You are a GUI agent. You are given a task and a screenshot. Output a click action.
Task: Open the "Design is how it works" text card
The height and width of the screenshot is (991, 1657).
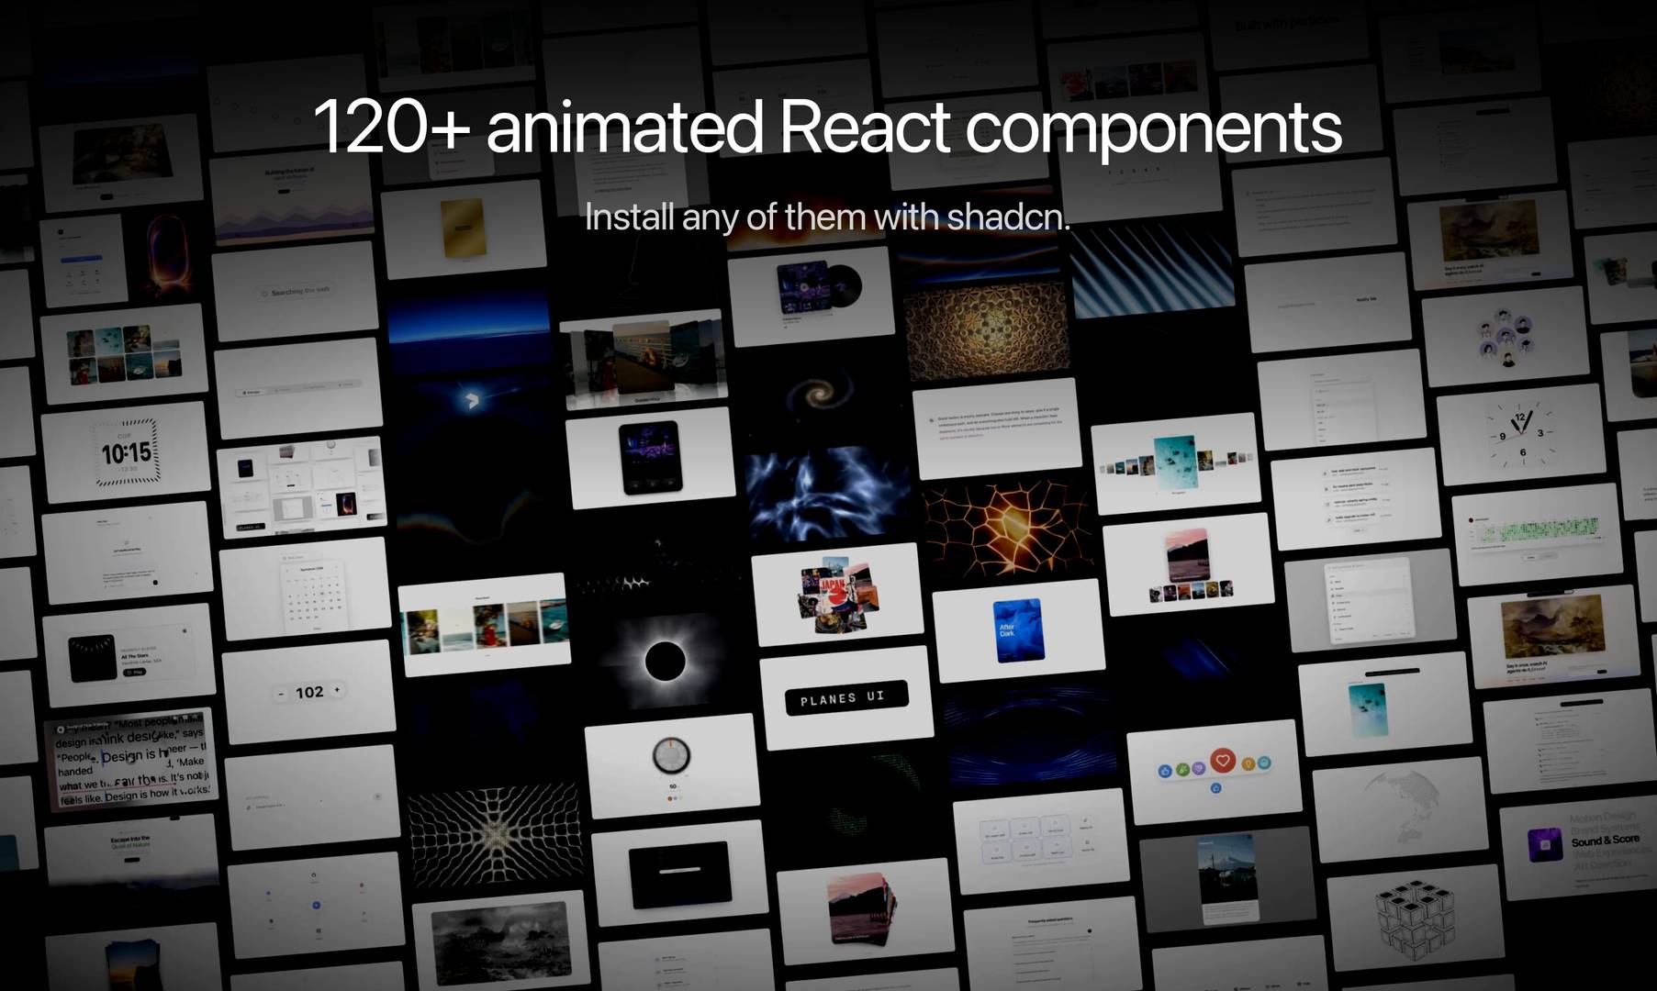tap(132, 758)
